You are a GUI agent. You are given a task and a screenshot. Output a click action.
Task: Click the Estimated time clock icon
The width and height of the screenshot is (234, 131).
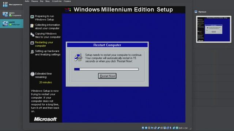tap(33, 74)
